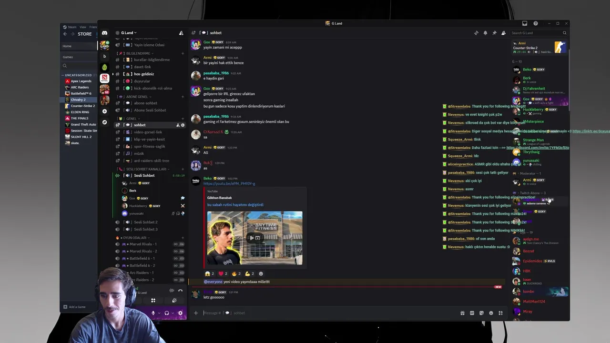Open microphone input options arrow
The image size is (610, 343).
click(159, 313)
